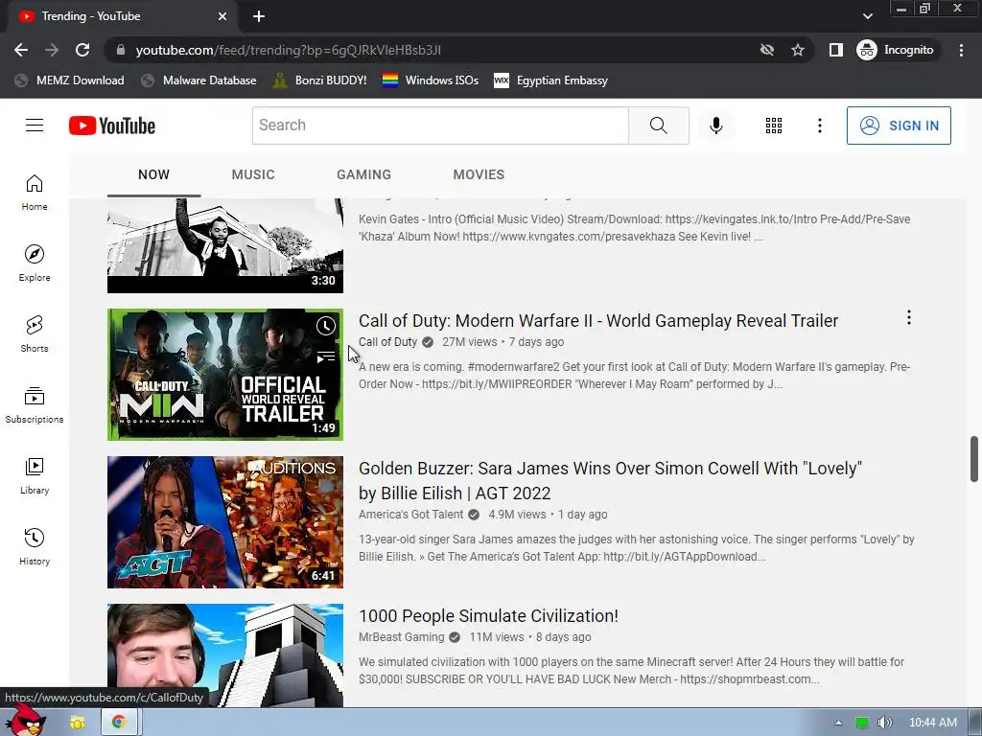Viewport: 982px width, 736px height.
Task: Bookmark this page with star icon
Action: coord(797,50)
